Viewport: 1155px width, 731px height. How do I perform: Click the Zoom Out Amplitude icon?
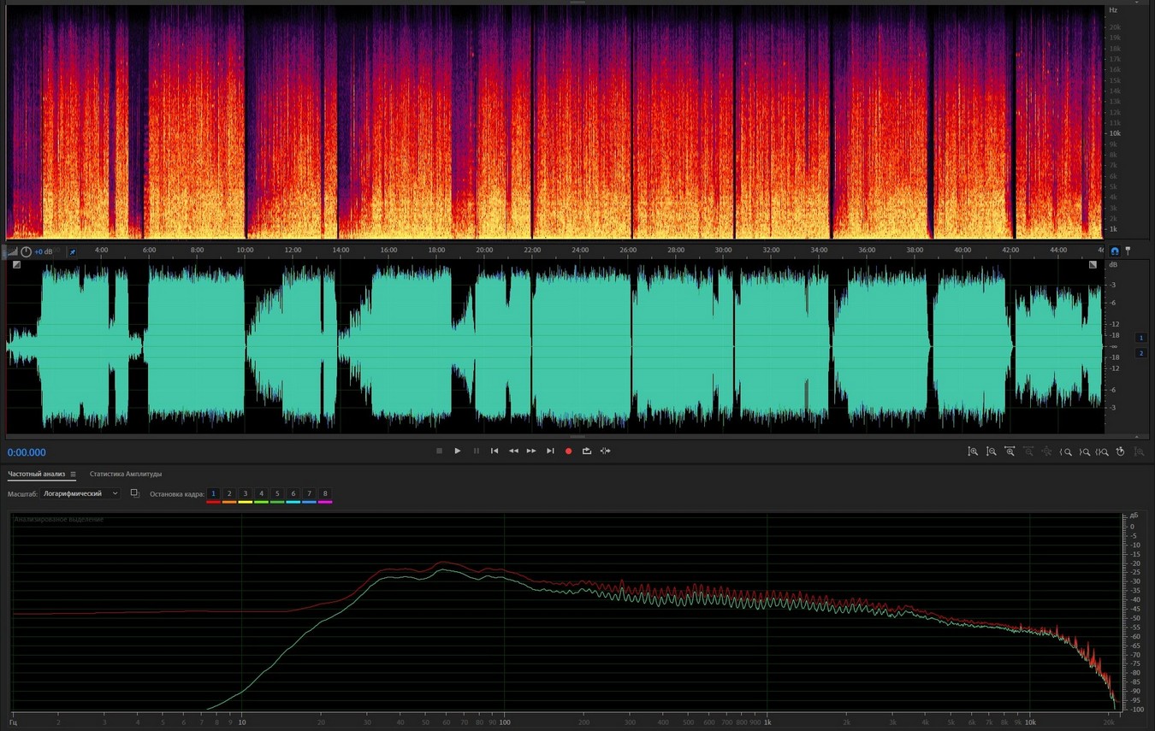pyautogui.click(x=992, y=451)
